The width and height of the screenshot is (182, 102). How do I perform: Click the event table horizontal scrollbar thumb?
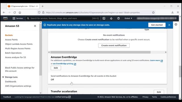tap(100, 52)
